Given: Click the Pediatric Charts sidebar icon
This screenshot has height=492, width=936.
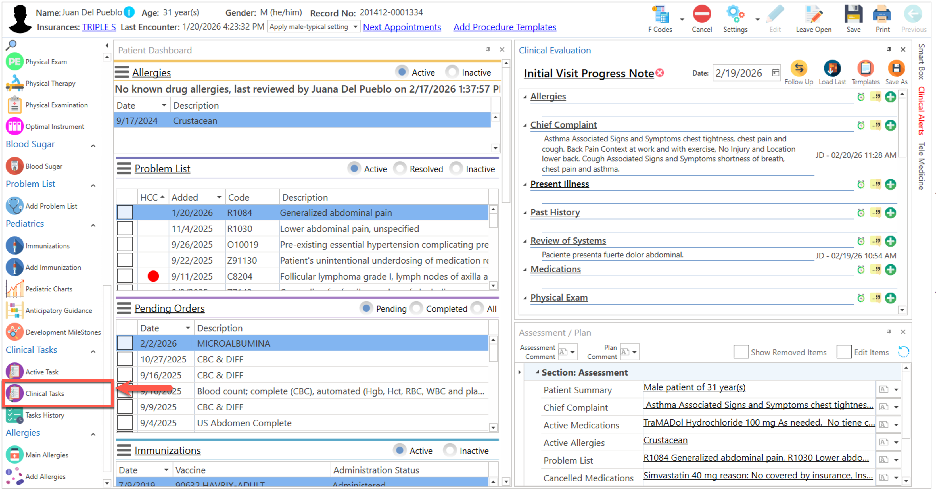Looking at the screenshot, I should (14, 289).
